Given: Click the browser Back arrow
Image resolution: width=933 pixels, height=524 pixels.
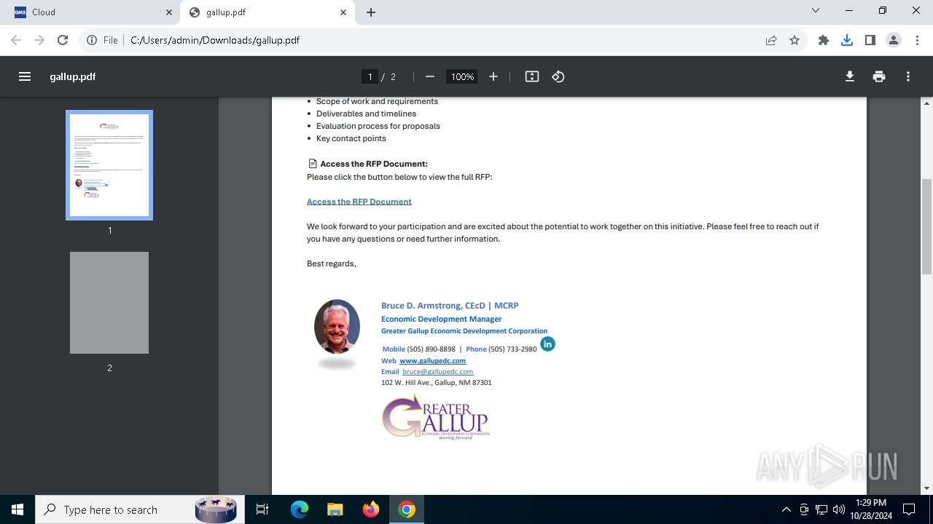Looking at the screenshot, I should click(16, 40).
